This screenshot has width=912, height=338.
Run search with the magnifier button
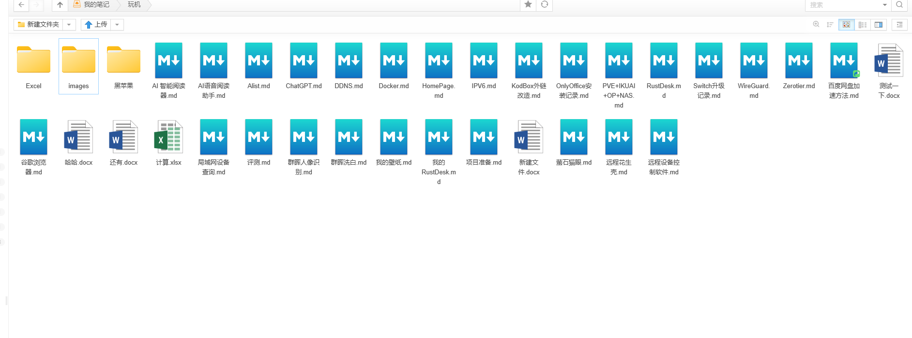[x=899, y=5]
